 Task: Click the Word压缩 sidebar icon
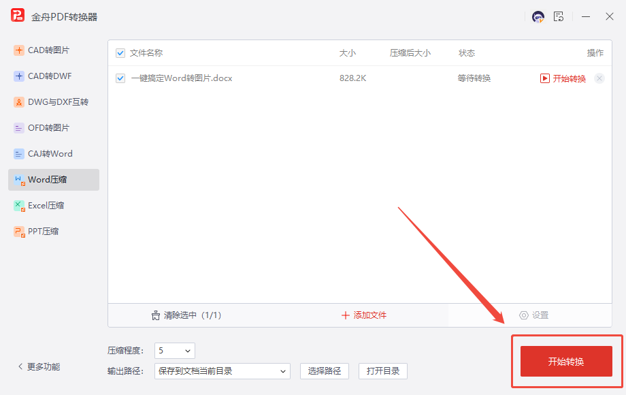tap(19, 180)
